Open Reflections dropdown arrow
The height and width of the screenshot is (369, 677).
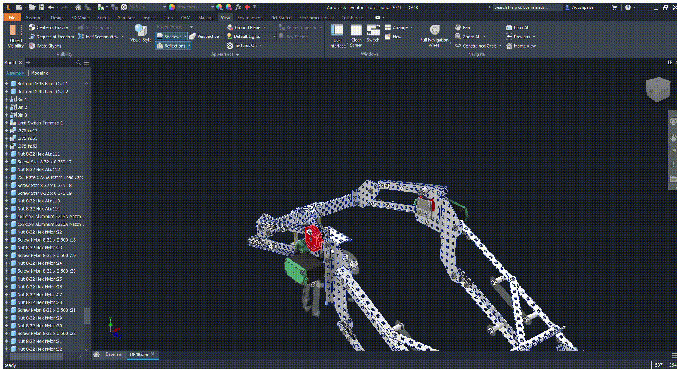(x=189, y=46)
